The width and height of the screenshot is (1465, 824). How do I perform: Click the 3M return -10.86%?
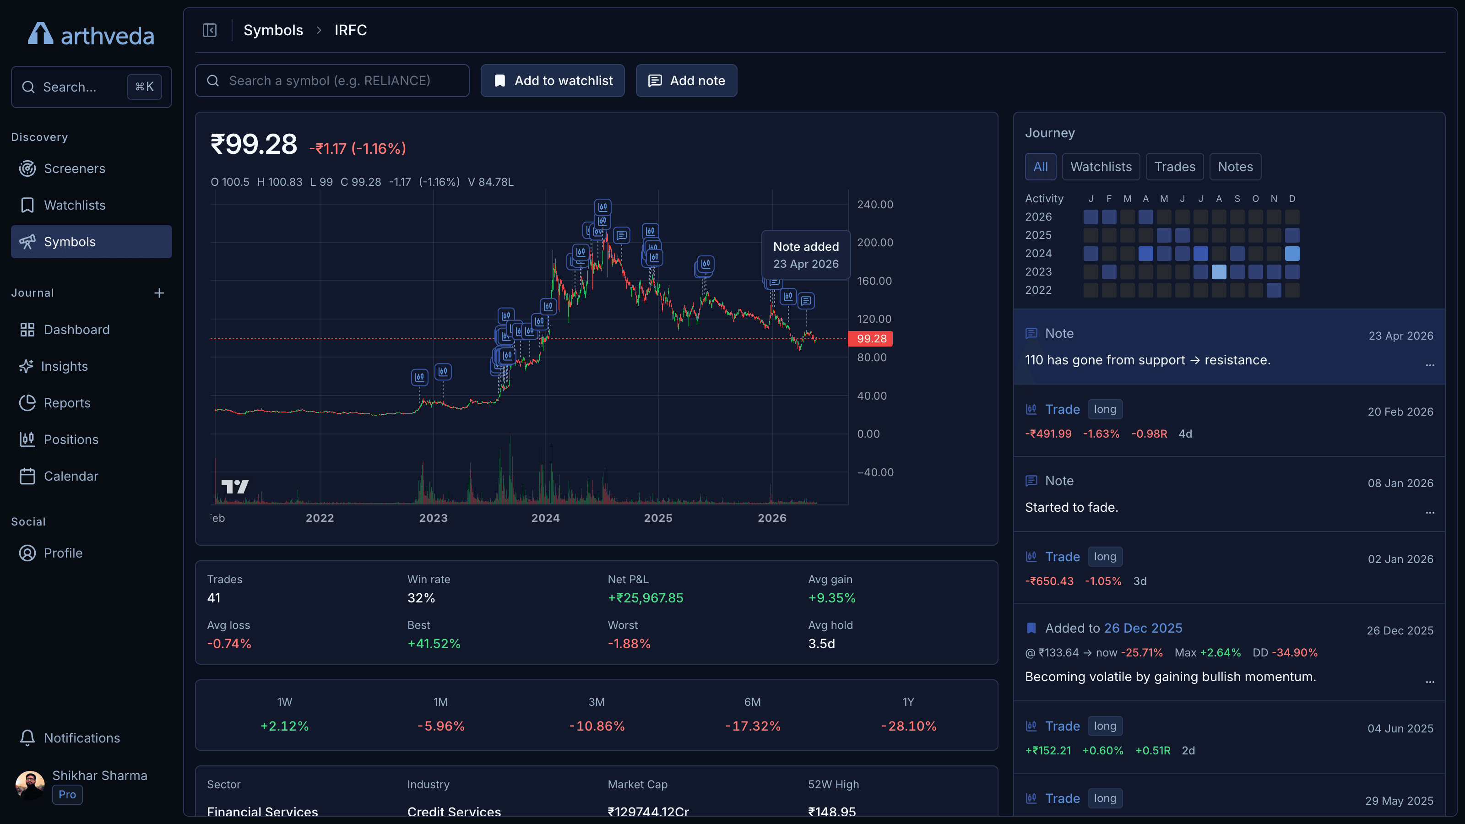[597, 726]
